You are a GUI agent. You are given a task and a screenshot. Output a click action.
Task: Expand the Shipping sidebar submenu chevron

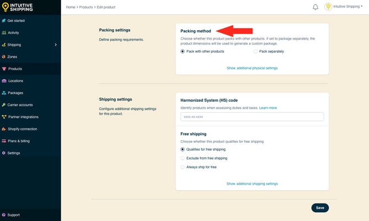tap(56, 45)
